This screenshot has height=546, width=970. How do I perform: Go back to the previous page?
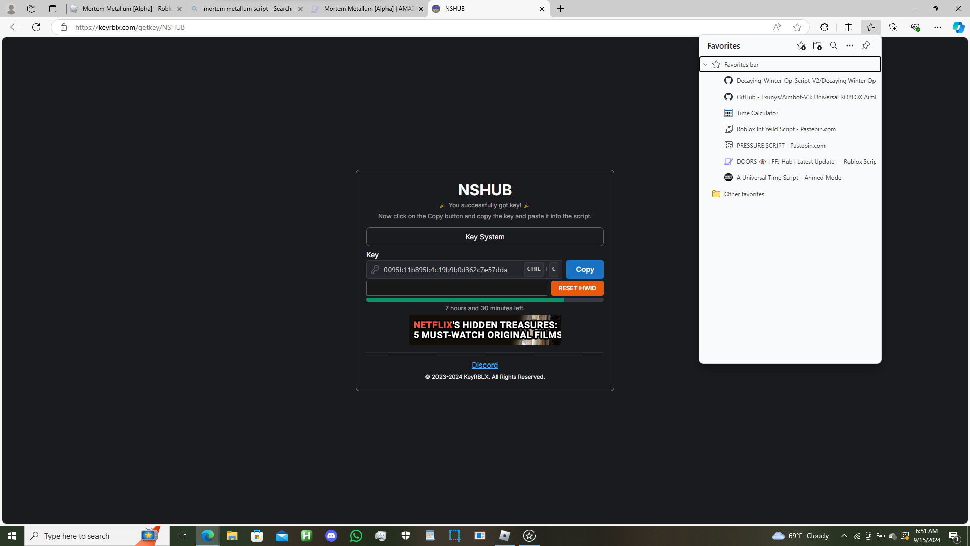pos(14,27)
